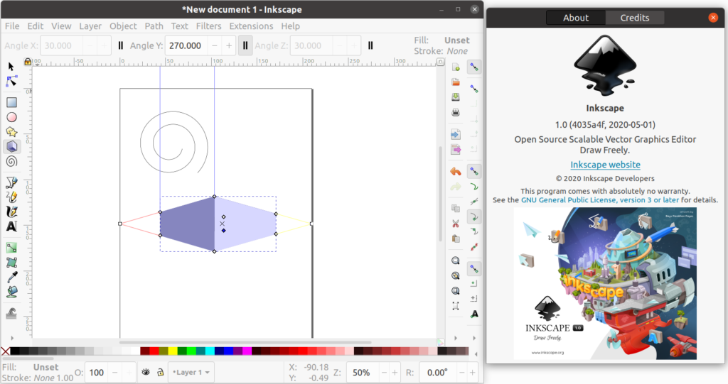Viewport: 728px width, 384px height.
Task: Toggle current layer visibility eye icon
Action: coord(146,372)
